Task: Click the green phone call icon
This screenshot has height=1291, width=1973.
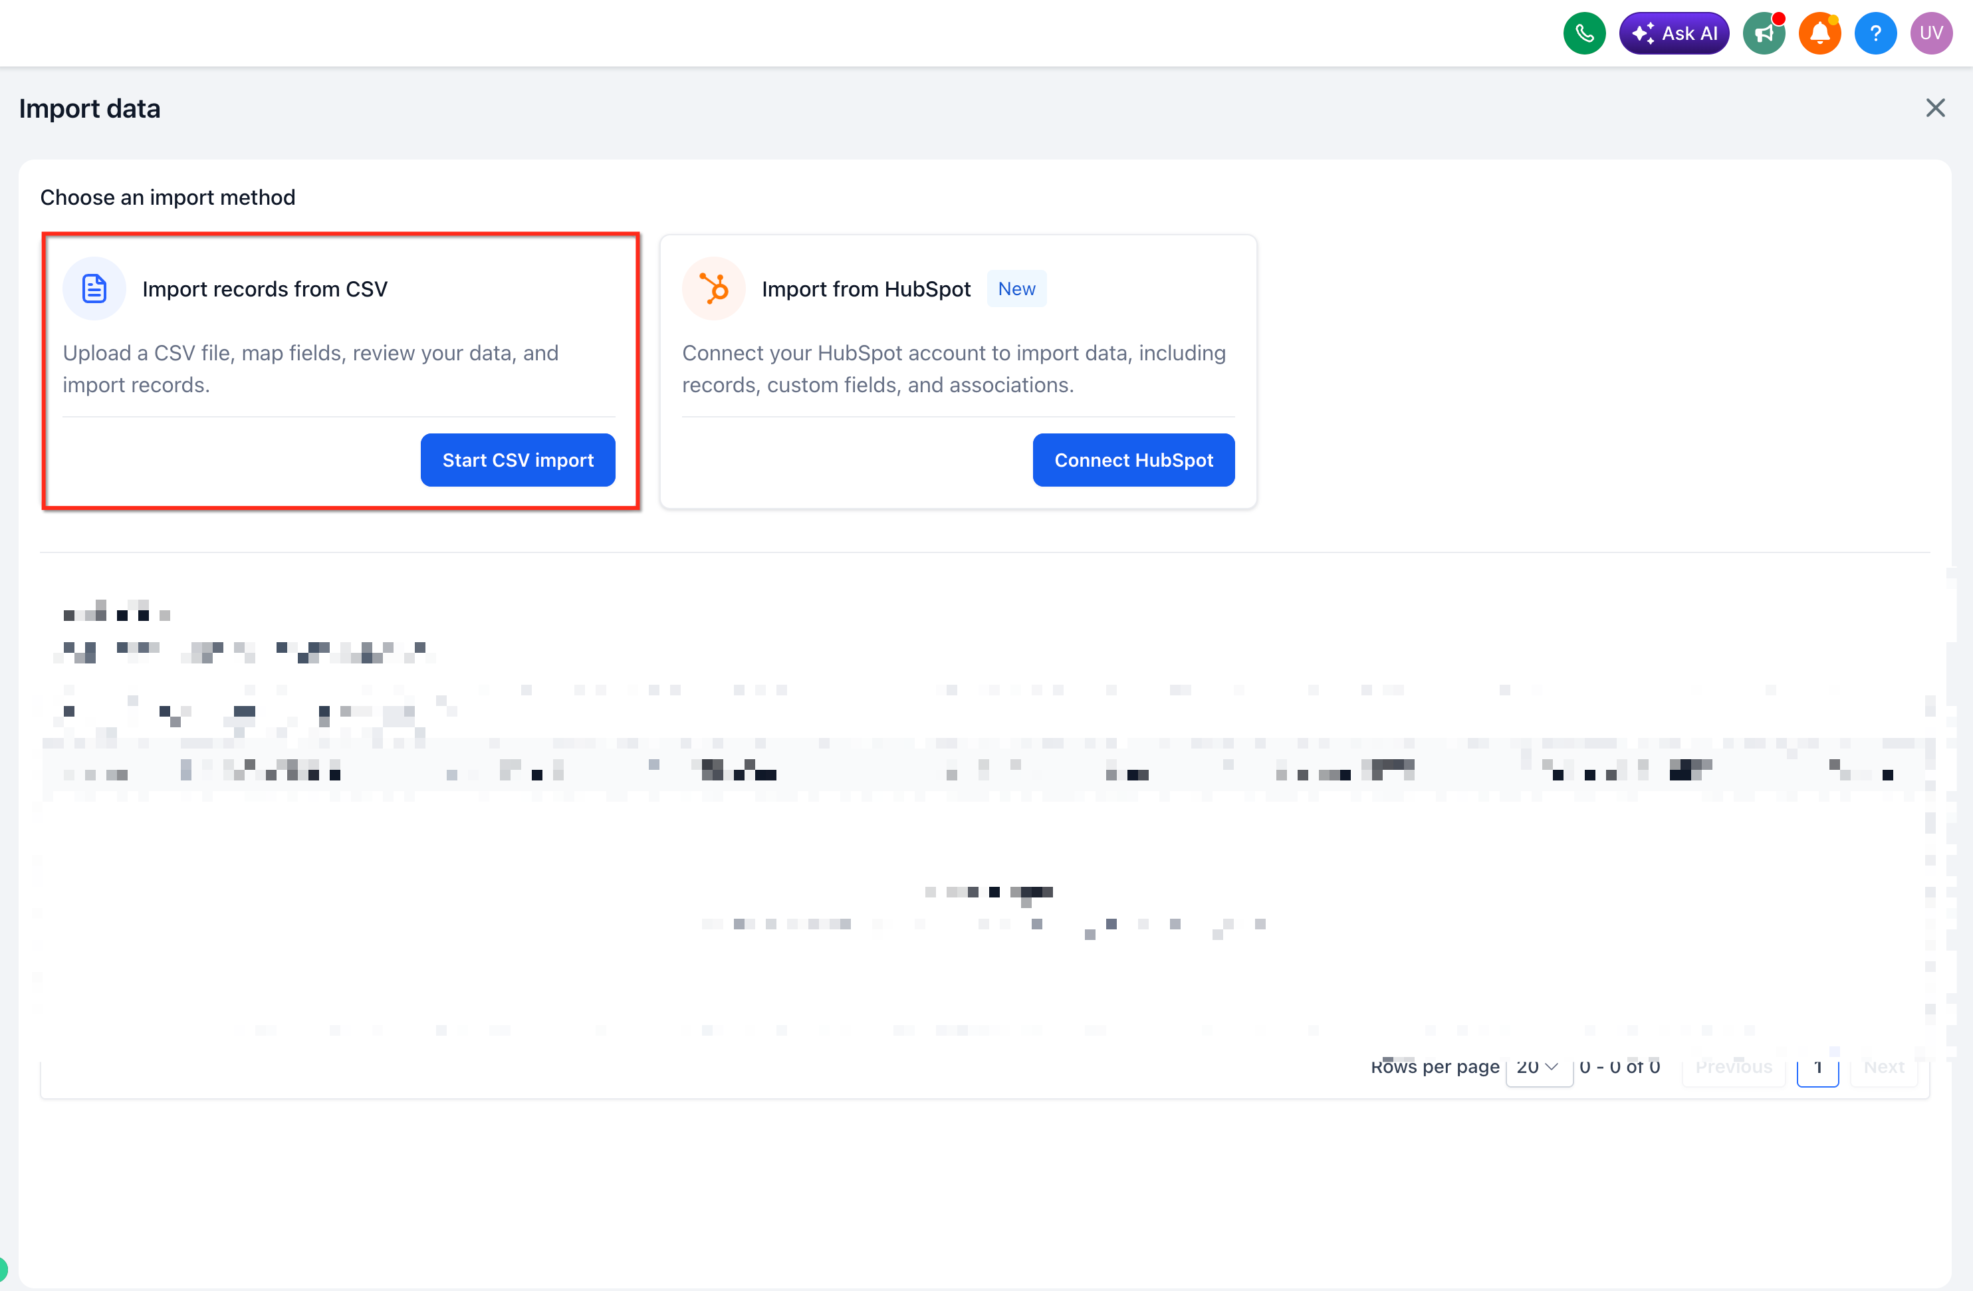Action: coord(1584,33)
